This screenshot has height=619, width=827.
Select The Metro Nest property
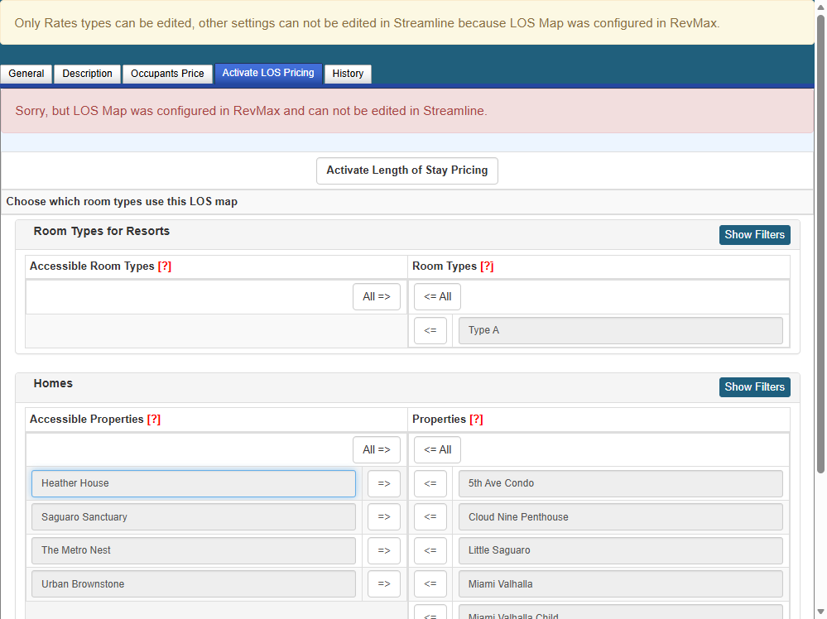pyautogui.click(x=194, y=550)
